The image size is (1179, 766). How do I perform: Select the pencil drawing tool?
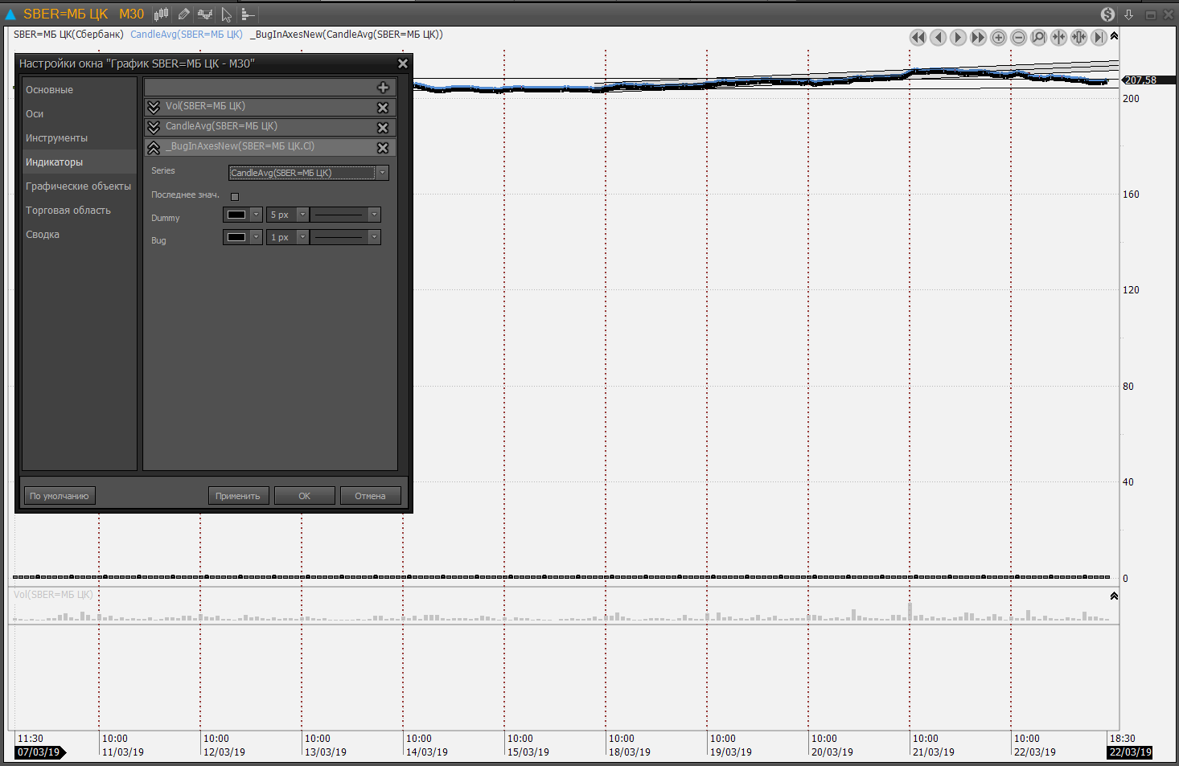184,14
